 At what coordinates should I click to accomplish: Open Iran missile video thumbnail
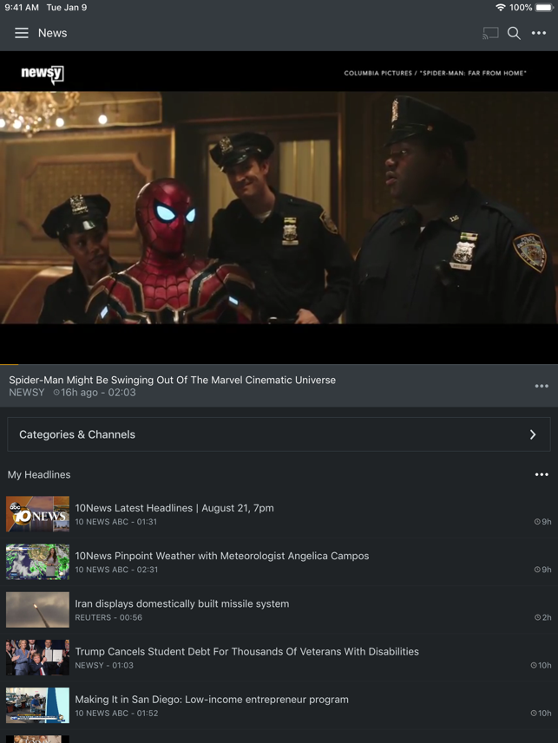pos(37,609)
